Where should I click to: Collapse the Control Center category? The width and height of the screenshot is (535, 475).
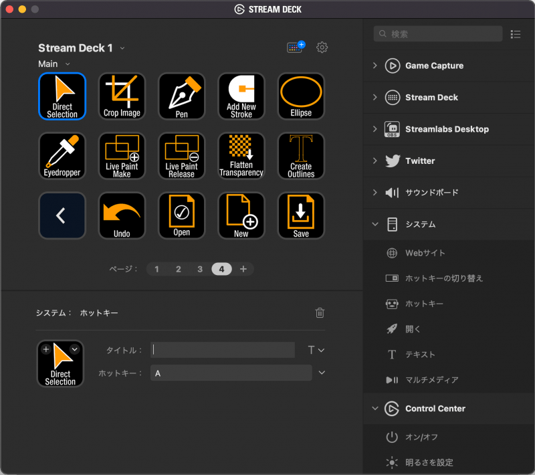point(375,409)
